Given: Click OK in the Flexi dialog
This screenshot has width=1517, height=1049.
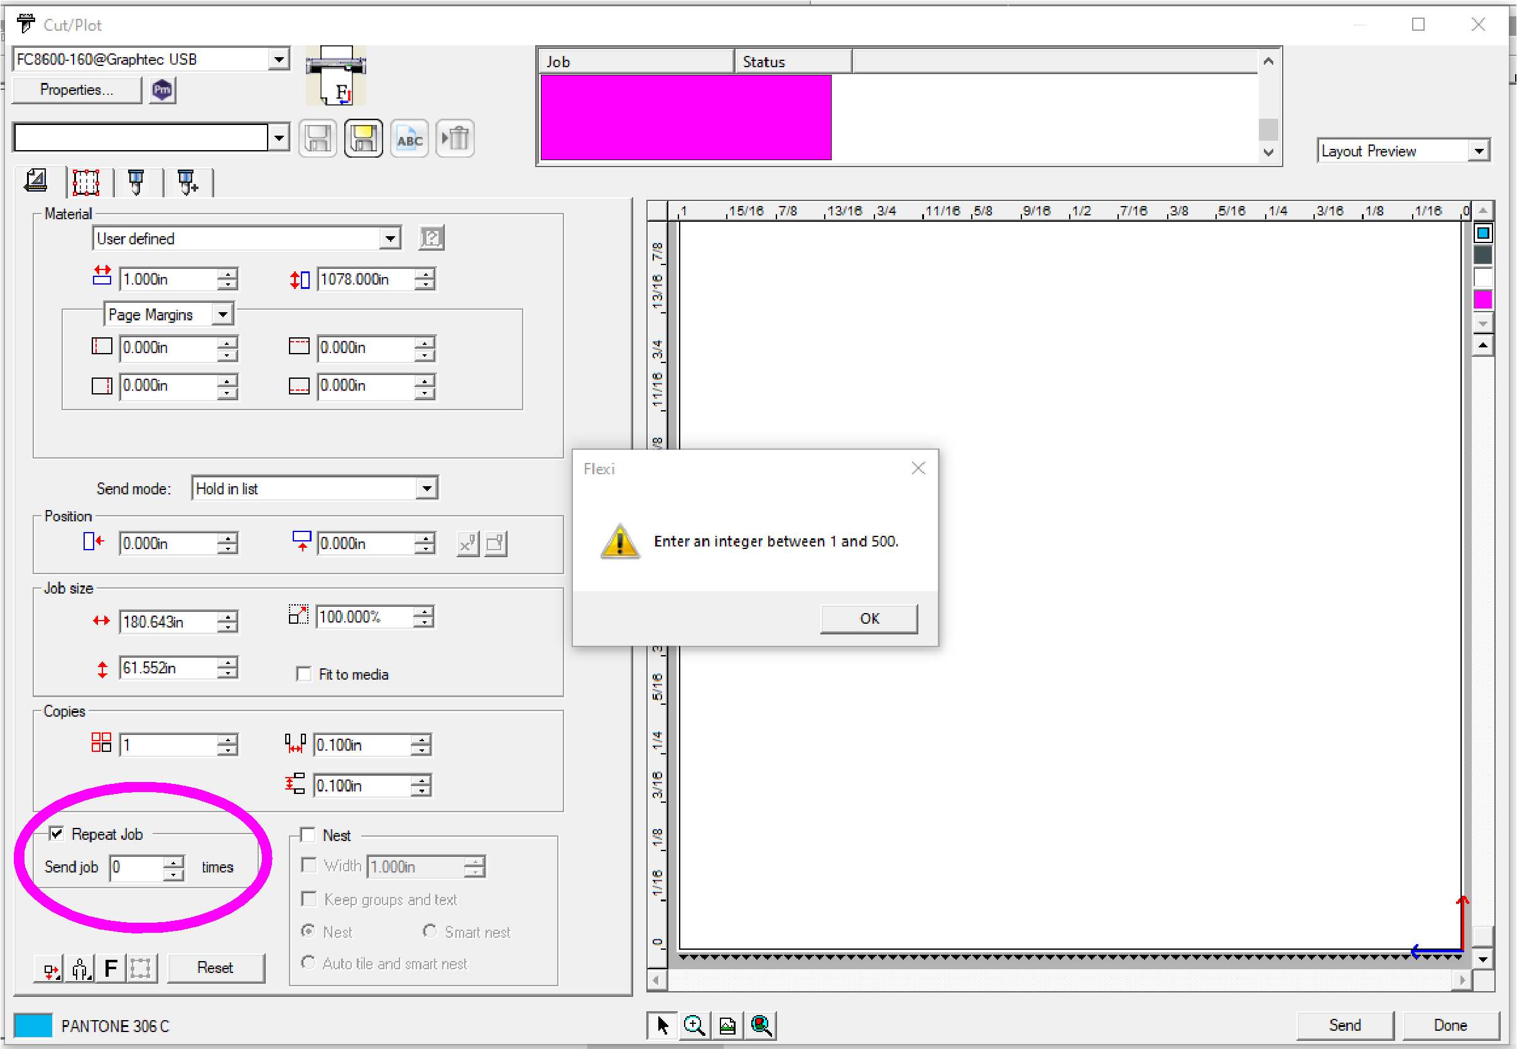Looking at the screenshot, I should (869, 619).
